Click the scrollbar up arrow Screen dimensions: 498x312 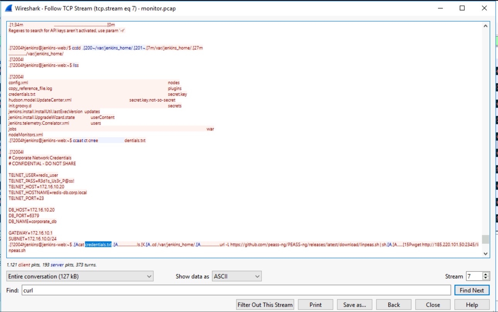click(486, 26)
